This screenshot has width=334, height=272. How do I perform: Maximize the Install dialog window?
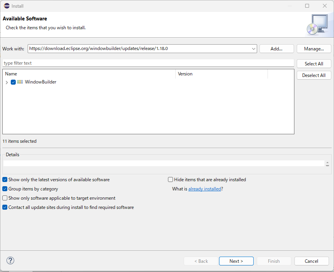(307, 6)
